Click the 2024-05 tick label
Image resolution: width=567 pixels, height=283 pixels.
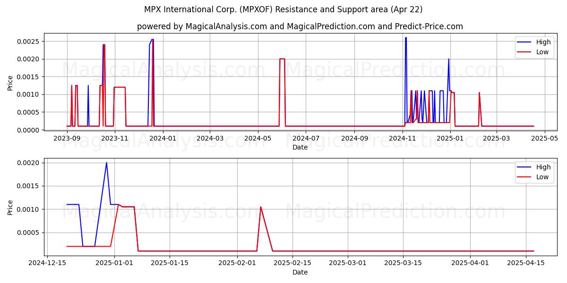[258, 138]
